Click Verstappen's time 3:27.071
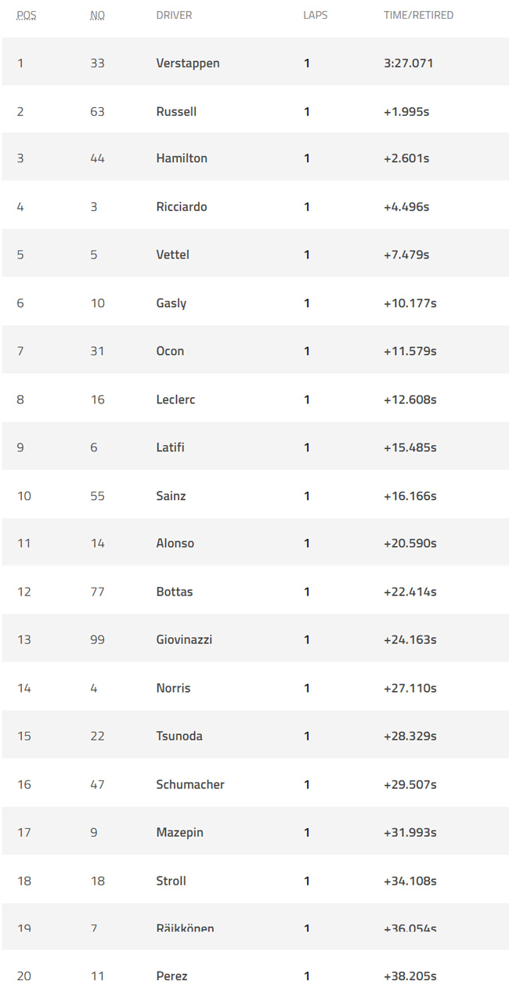 point(408,63)
